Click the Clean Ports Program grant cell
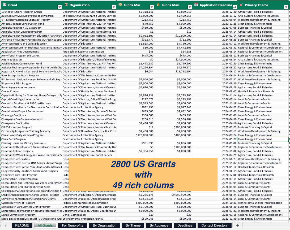This screenshot has width=290, height=230. point(31,139)
